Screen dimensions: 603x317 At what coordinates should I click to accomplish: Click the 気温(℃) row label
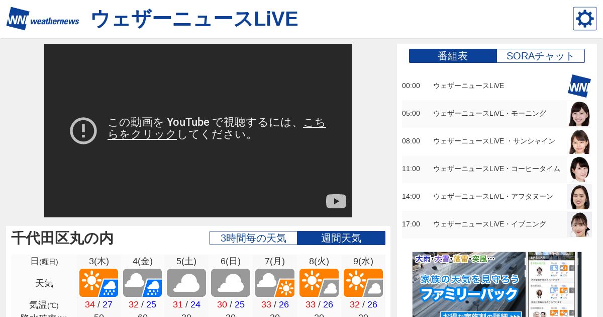pos(44,305)
